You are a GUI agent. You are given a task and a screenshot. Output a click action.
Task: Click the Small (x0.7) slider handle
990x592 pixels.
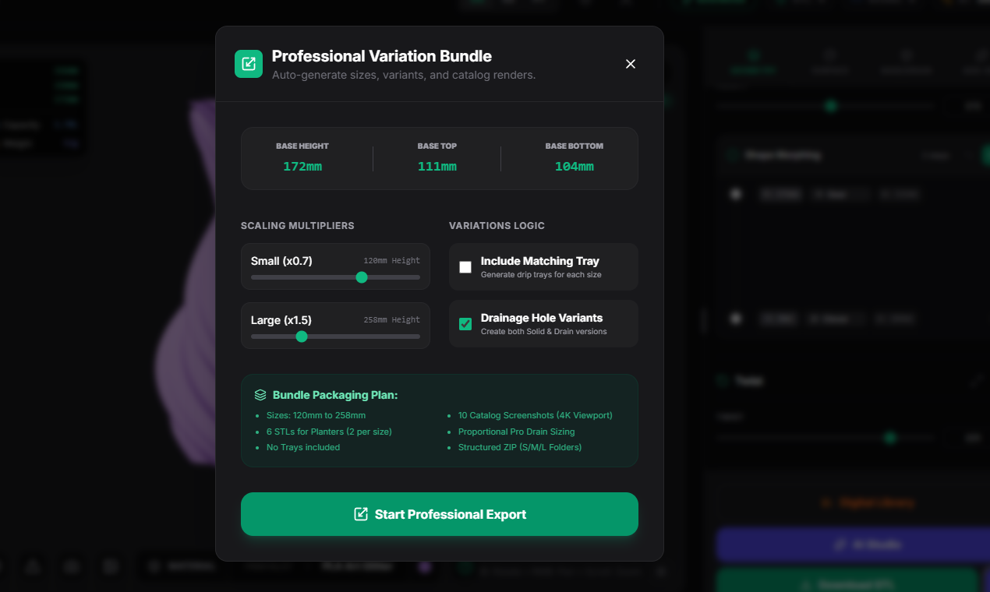tap(362, 277)
